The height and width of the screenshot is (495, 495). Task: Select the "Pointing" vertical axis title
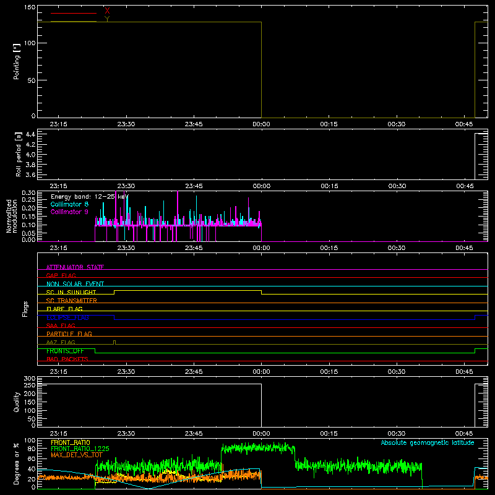tap(17, 61)
